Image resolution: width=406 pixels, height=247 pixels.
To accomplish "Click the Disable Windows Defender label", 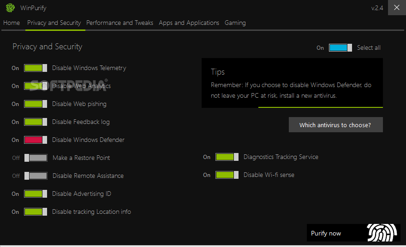I will (x=88, y=140).
